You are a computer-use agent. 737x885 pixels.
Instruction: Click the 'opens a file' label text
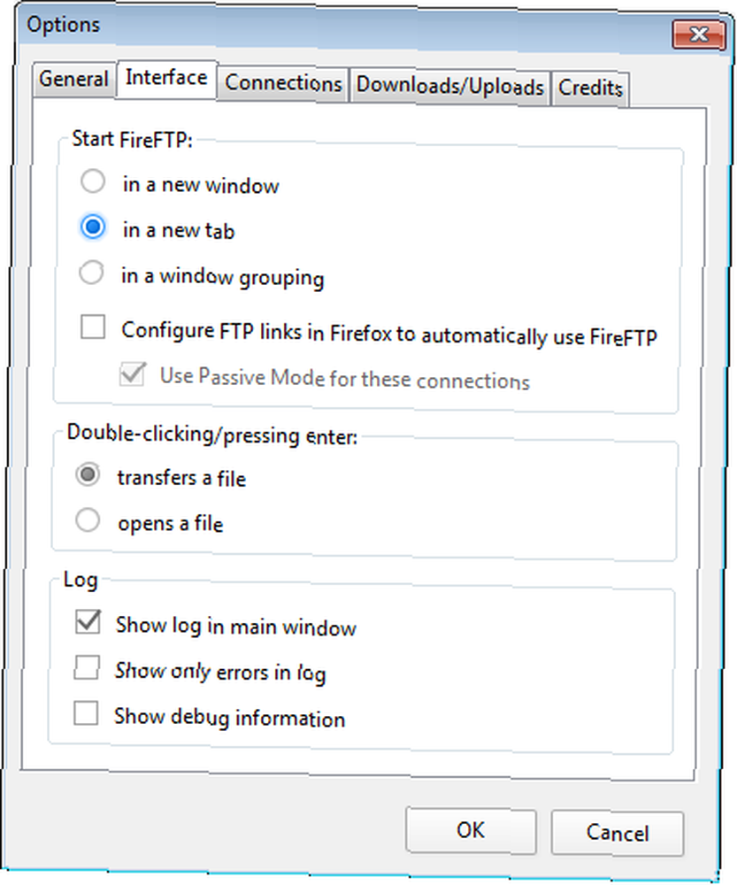click(171, 524)
